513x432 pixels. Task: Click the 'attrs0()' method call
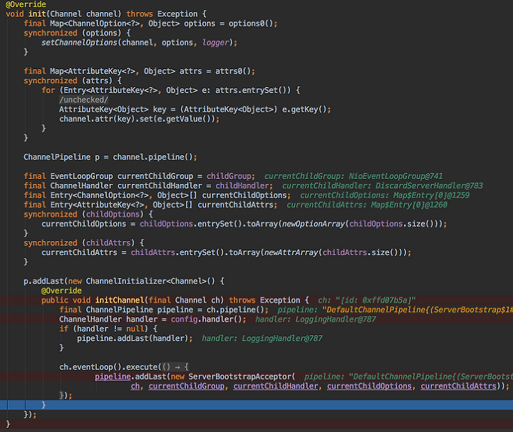pyautogui.click(x=234, y=71)
